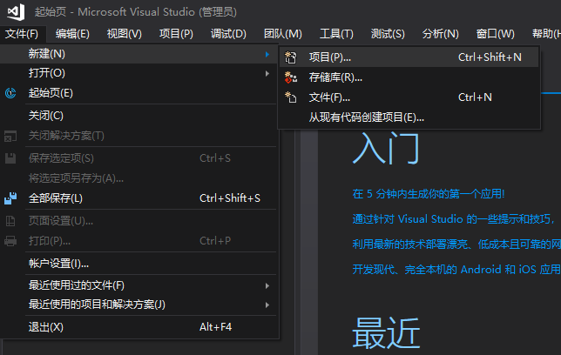Select 打开(O) menu entry
The height and width of the screenshot is (355, 561).
(x=139, y=74)
